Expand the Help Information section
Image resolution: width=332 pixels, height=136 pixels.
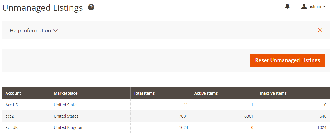34,31
